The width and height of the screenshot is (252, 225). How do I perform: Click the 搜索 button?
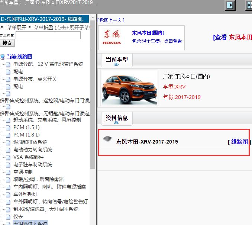(7, 43)
